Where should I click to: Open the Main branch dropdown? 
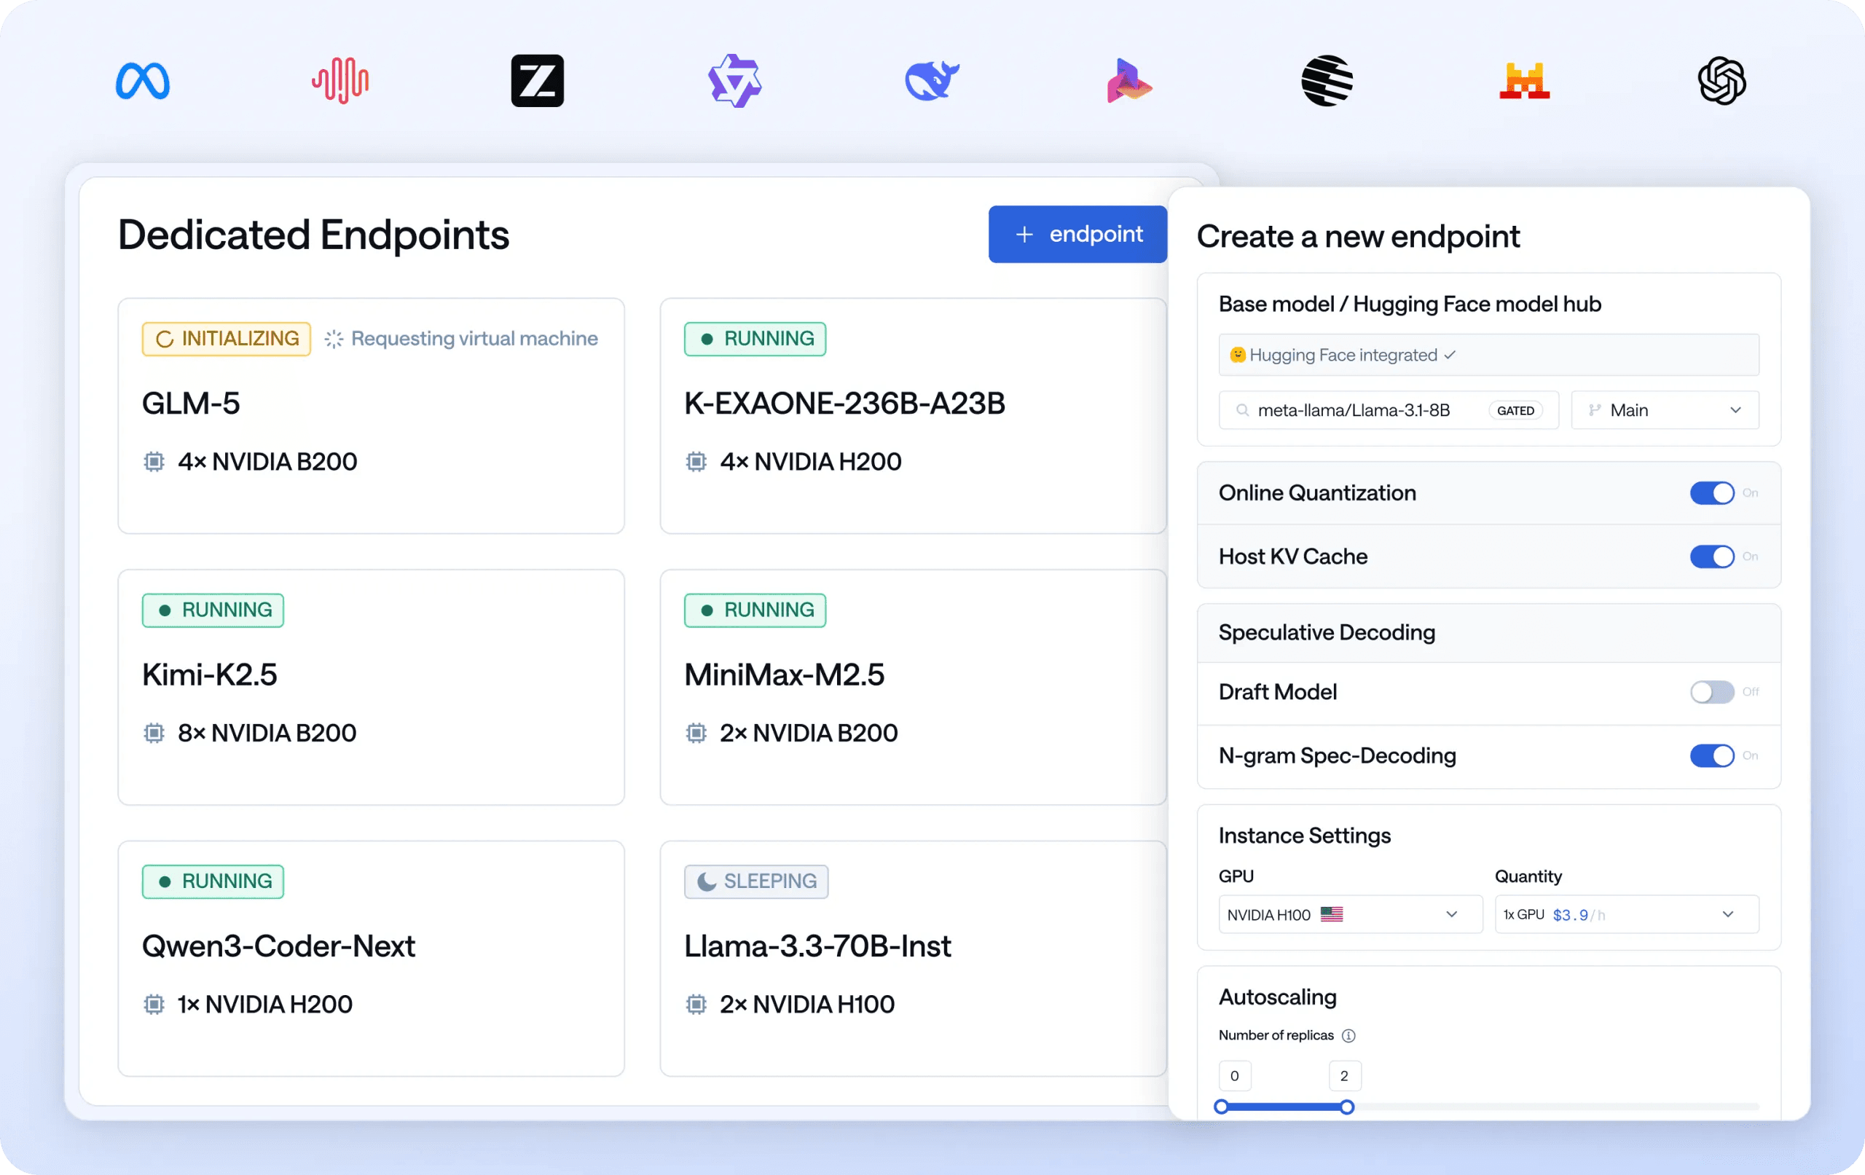1665,411
